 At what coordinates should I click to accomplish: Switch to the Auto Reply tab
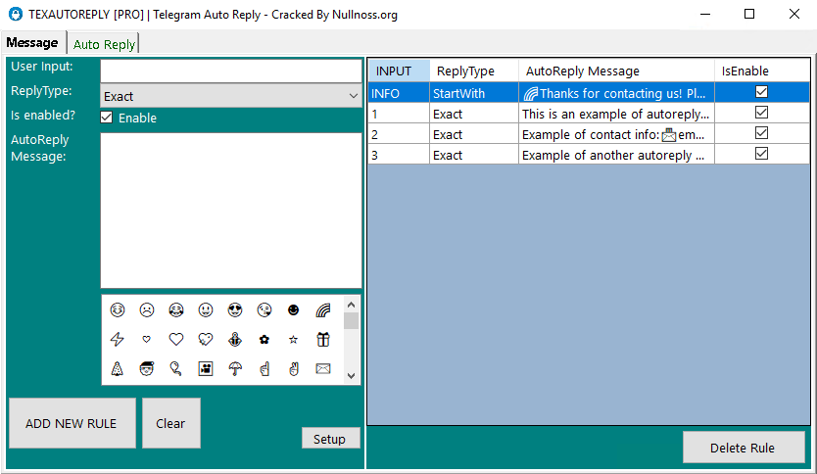104,44
